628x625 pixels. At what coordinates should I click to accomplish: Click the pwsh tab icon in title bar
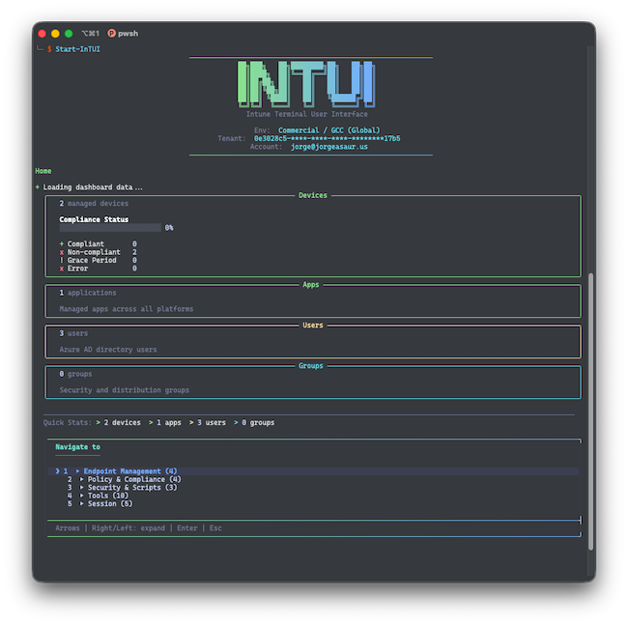(x=112, y=33)
